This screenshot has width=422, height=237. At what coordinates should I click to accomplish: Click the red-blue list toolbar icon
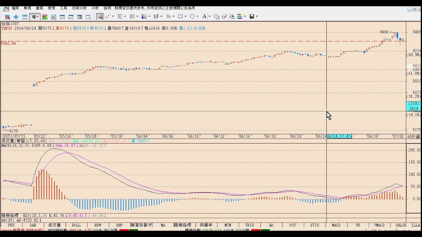(x=7, y=17)
